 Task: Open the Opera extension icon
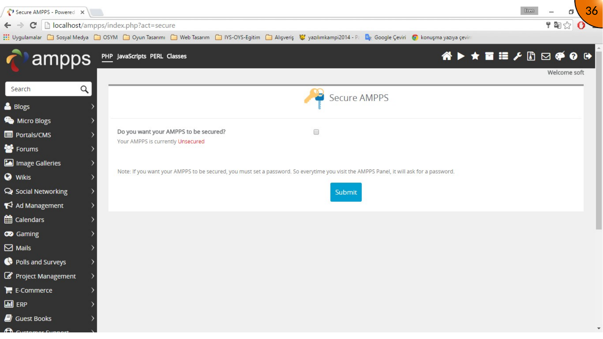pyautogui.click(x=581, y=25)
